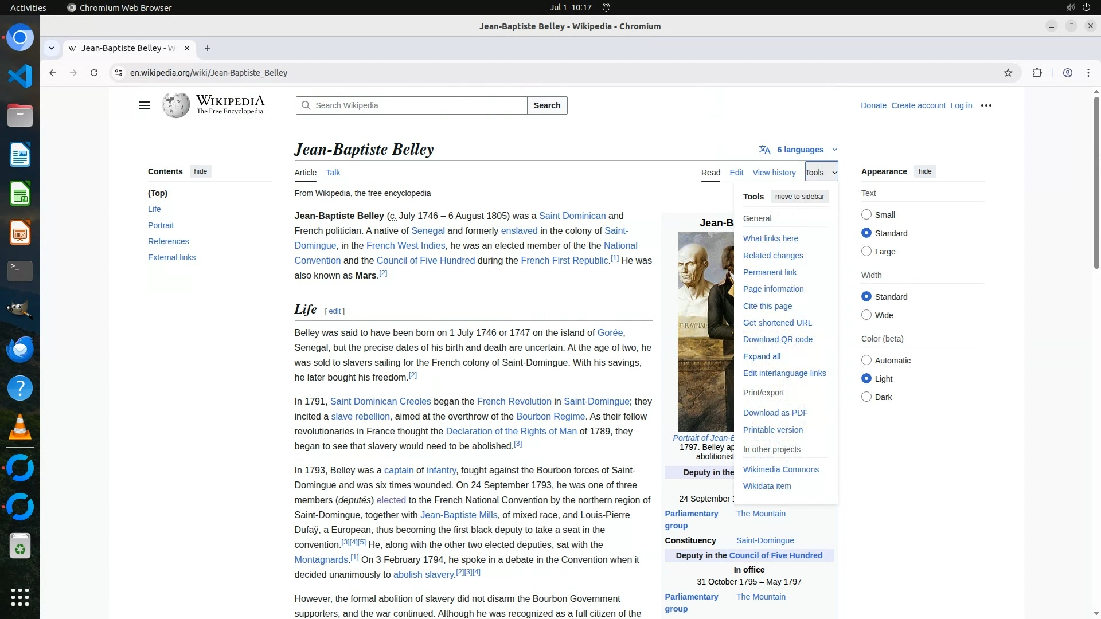Expand the 6 languages dropdown
The image size is (1101, 619).
799,150
